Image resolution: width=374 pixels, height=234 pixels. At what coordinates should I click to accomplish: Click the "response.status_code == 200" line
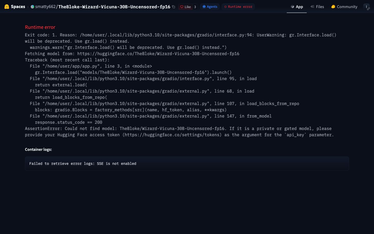[x=69, y=122]
